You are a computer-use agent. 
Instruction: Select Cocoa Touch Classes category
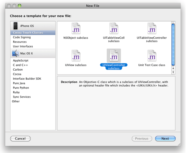click(33, 33)
